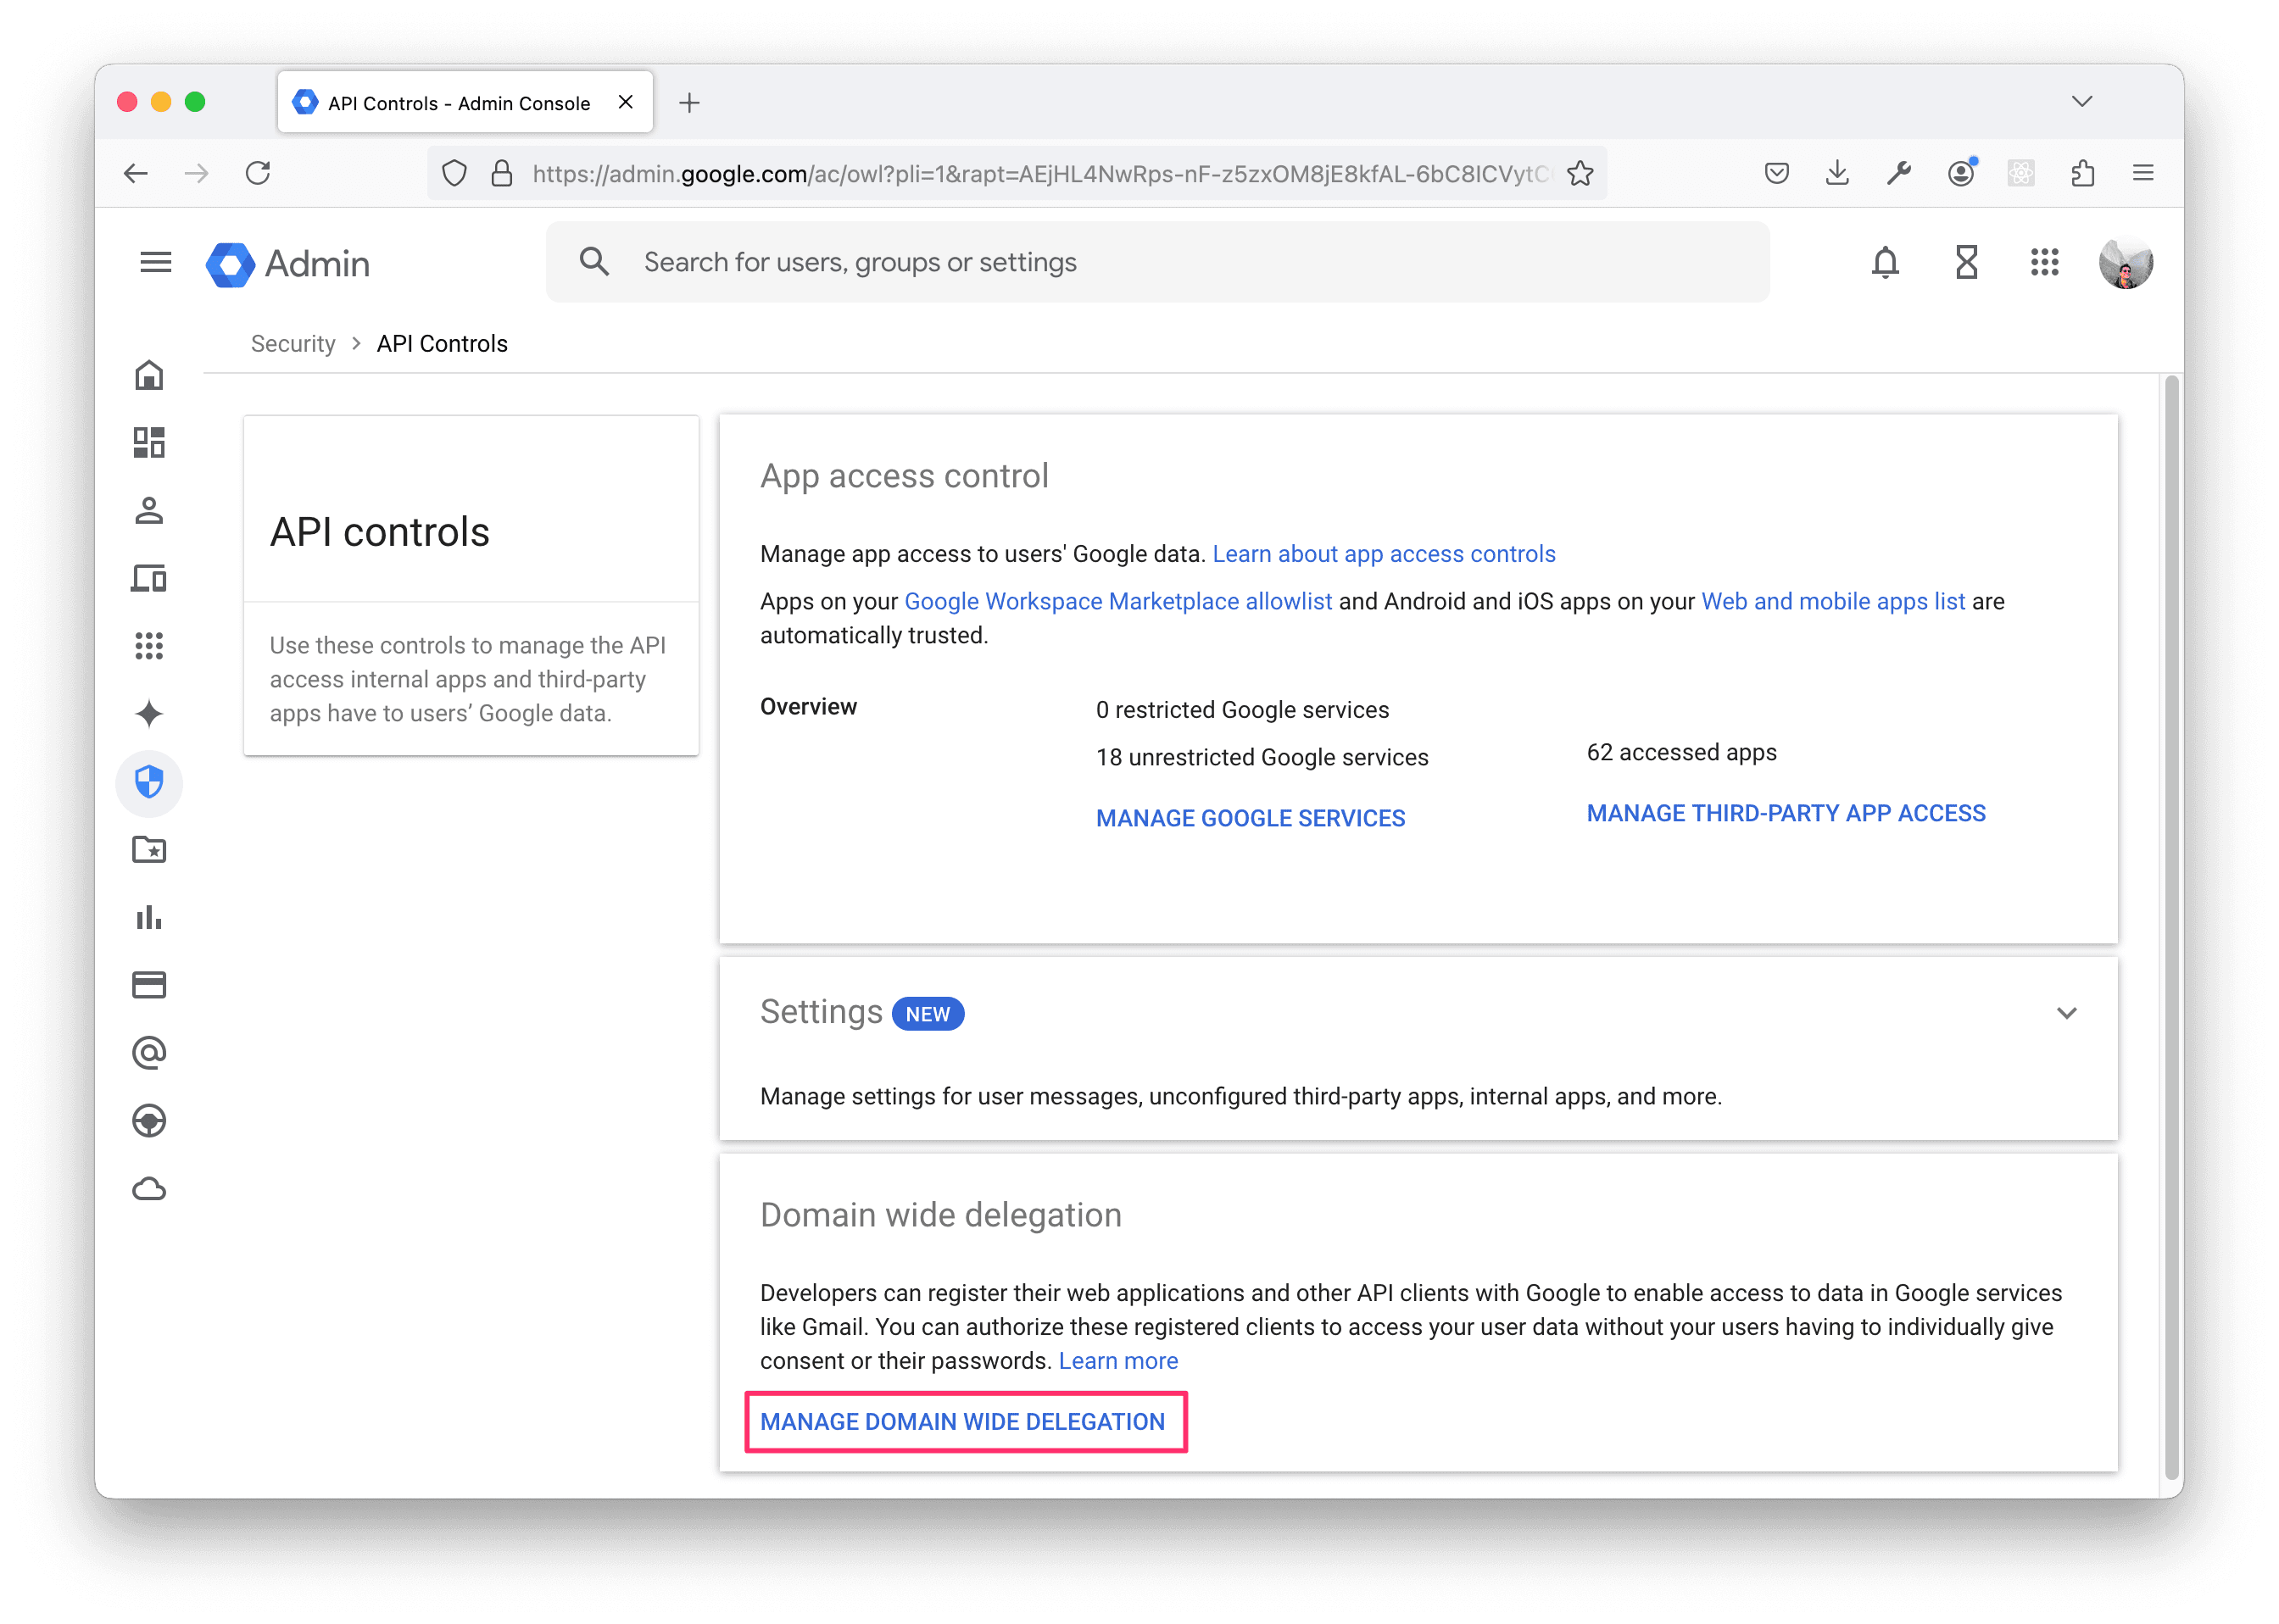Click MANAGE DOMAIN WIDE DELEGATION
This screenshot has width=2279, height=1624.
(x=963, y=1421)
